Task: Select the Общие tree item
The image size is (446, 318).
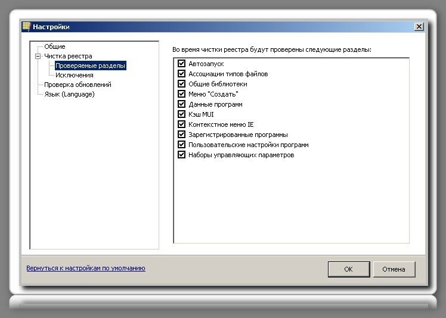Action: [55, 46]
